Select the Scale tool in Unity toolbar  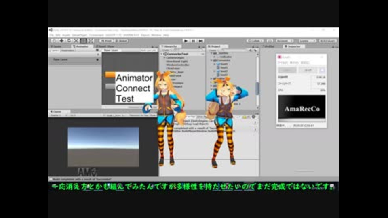pyautogui.click(x=76, y=41)
